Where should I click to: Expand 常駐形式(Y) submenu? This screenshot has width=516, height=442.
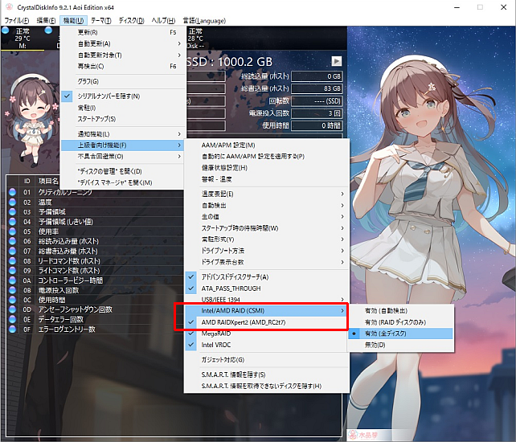click(267, 239)
